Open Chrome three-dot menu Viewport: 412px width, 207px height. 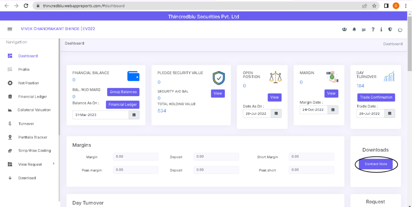click(406, 6)
